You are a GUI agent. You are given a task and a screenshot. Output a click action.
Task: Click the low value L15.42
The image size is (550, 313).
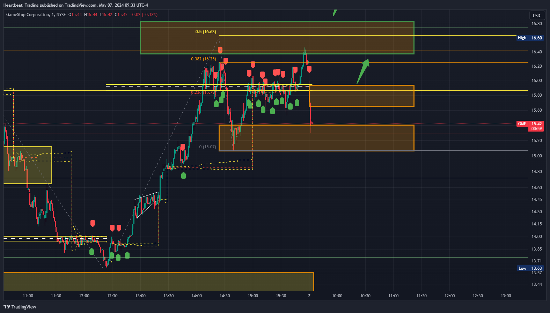coord(106,15)
